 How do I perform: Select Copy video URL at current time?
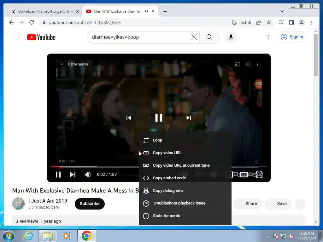(x=185, y=165)
